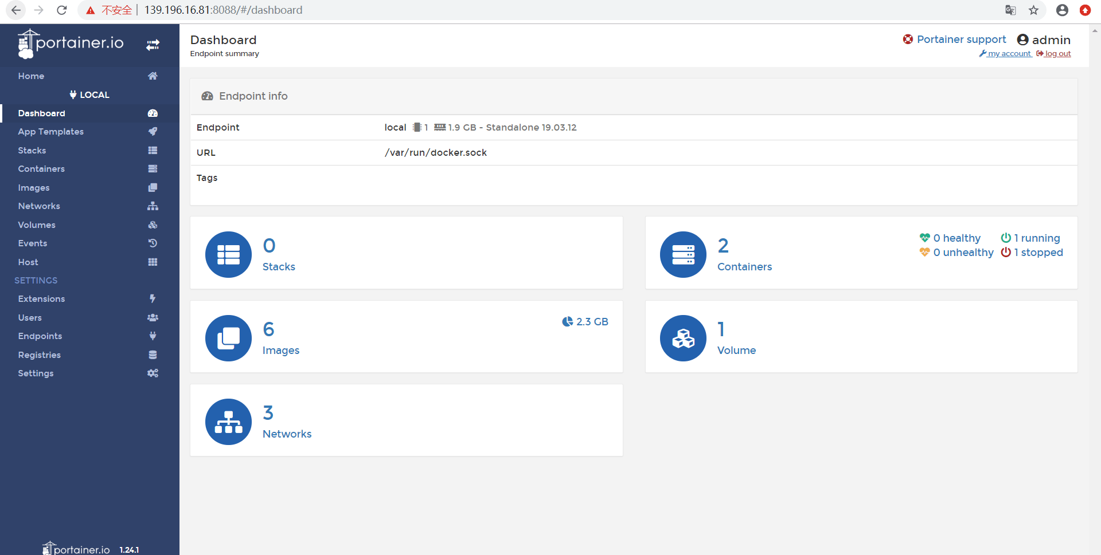
Task: Click the log out link
Action: (x=1053, y=54)
